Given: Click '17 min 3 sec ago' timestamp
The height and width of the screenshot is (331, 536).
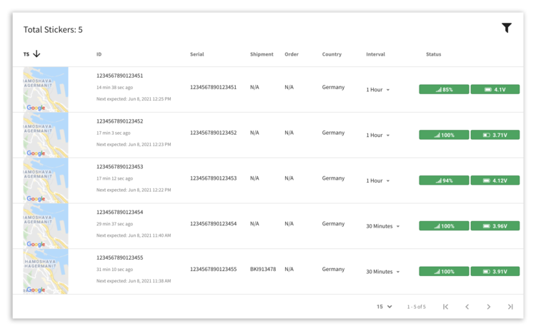Looking at the screenshot, I should coord(113,133).
